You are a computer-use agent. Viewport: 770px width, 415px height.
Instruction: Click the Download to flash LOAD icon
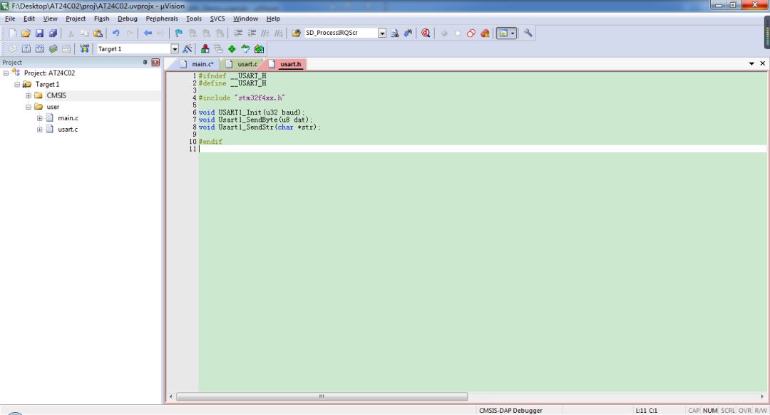(85, 49)
